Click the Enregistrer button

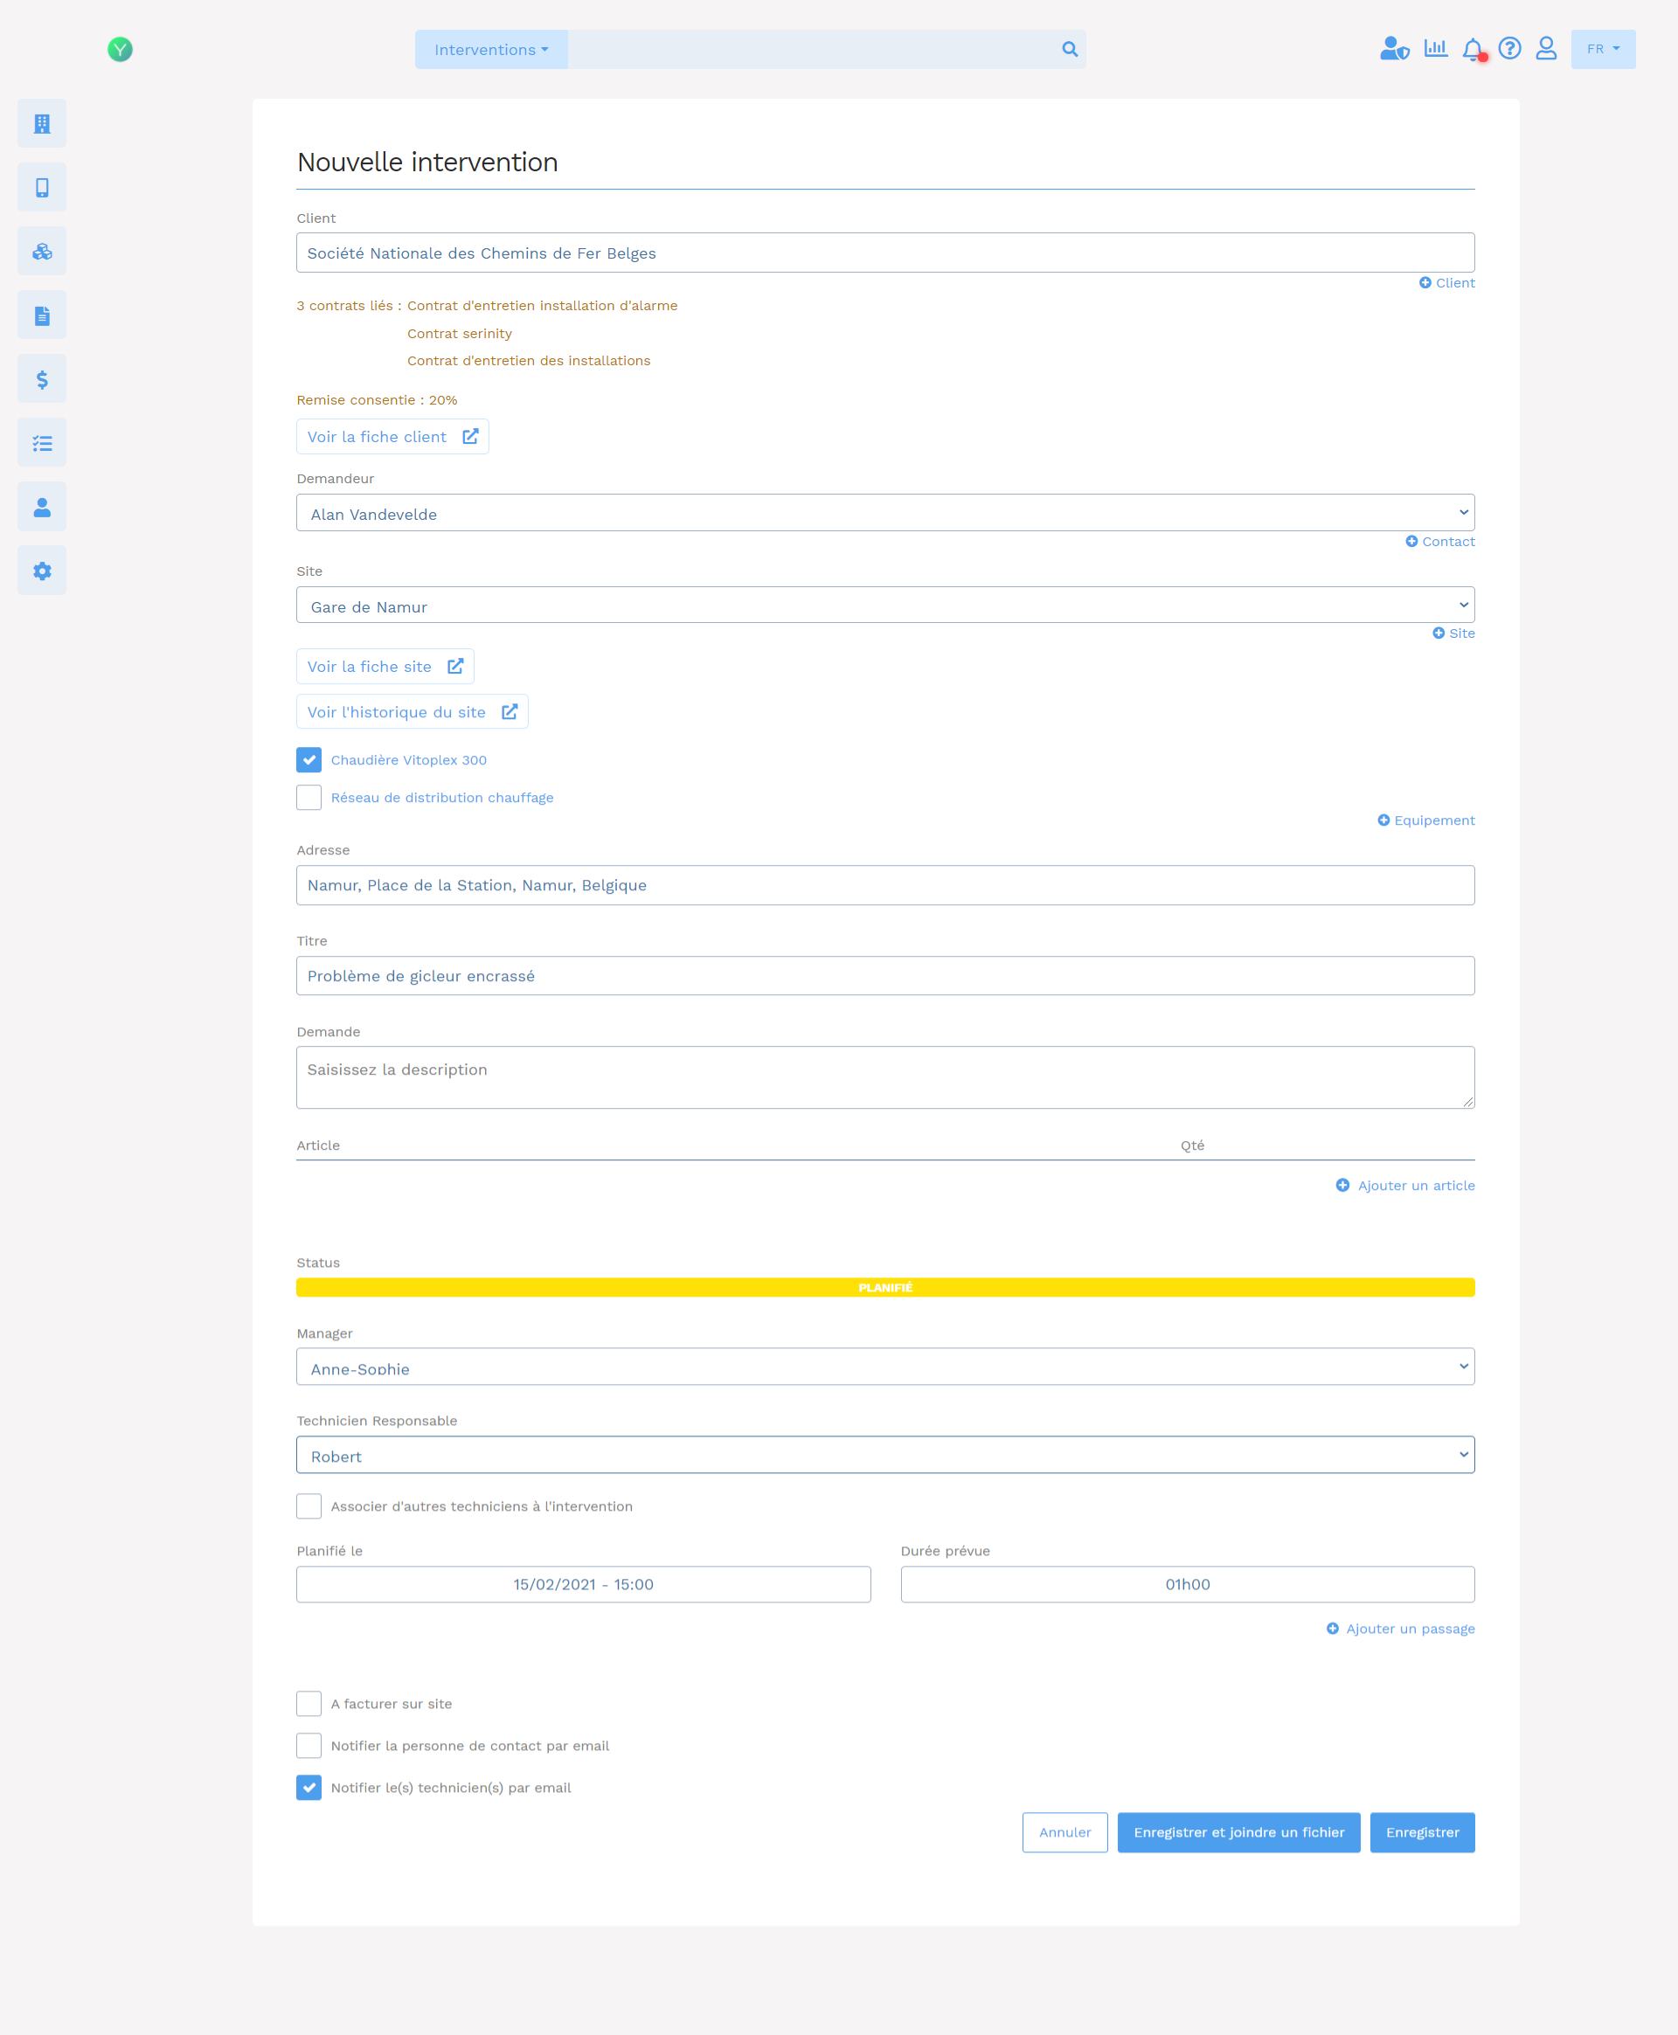pyautogui.click(x=1422, y=1832)
